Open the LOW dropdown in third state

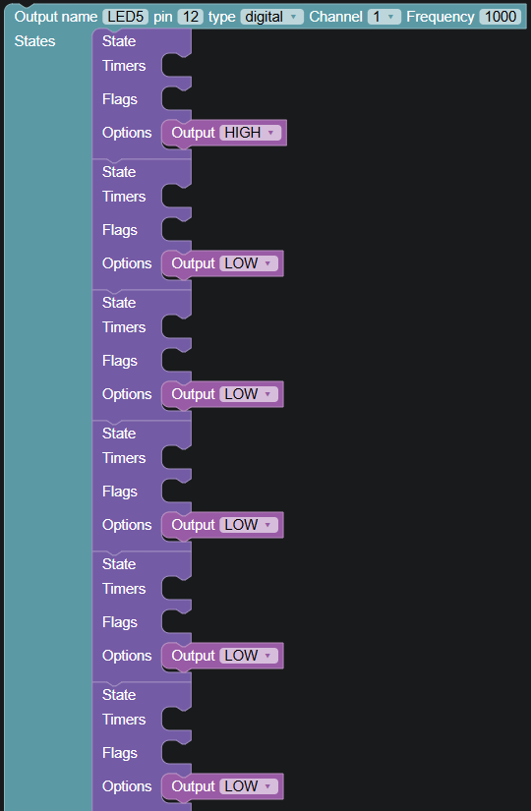[x=249, y=394]
